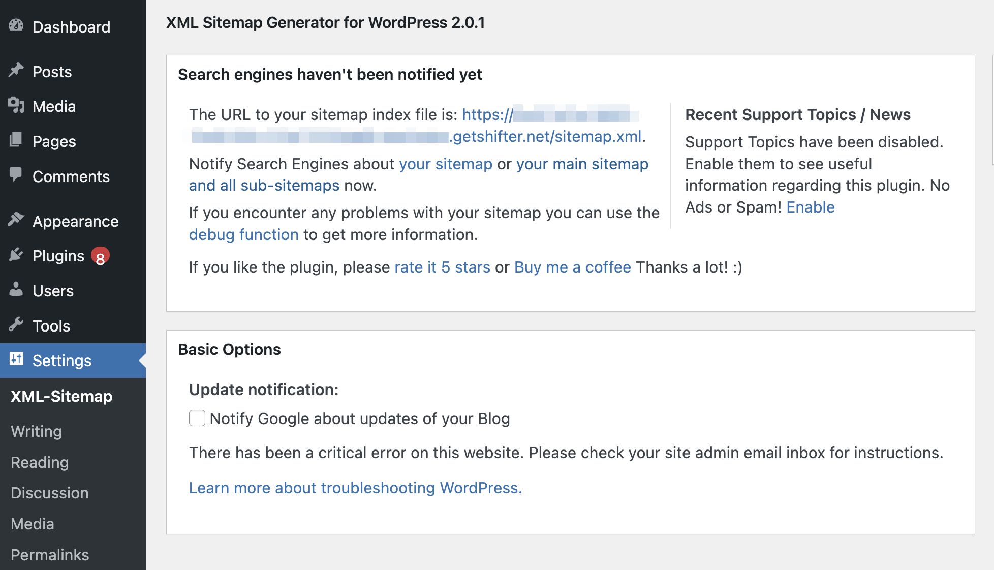The width and height of the screenshot is (994, 570).
Task: Click the Plugins update badge showing 8
Action: [x=101, y=256]
